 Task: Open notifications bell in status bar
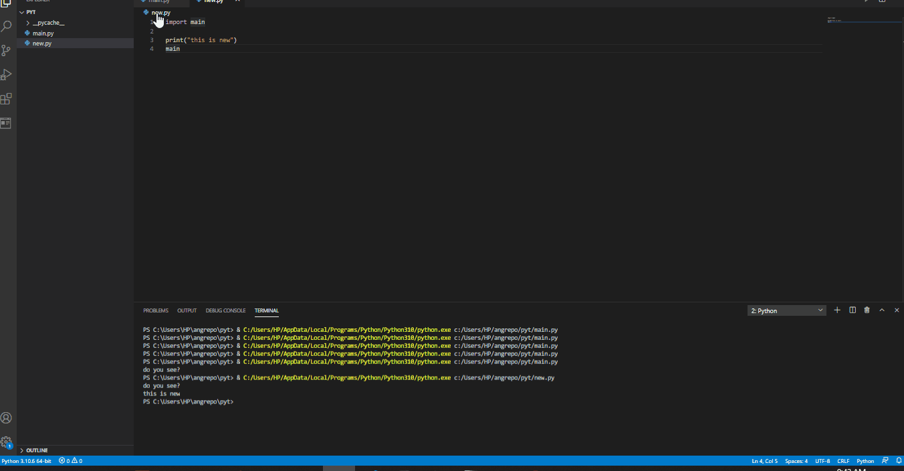897,461
